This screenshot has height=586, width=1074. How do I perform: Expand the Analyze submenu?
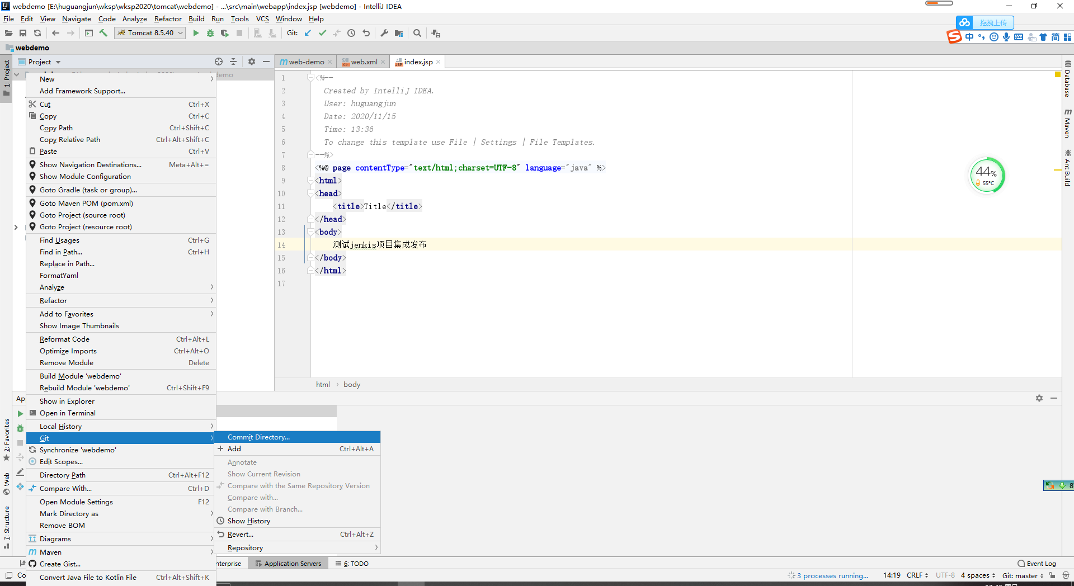(x=121, y=287)
